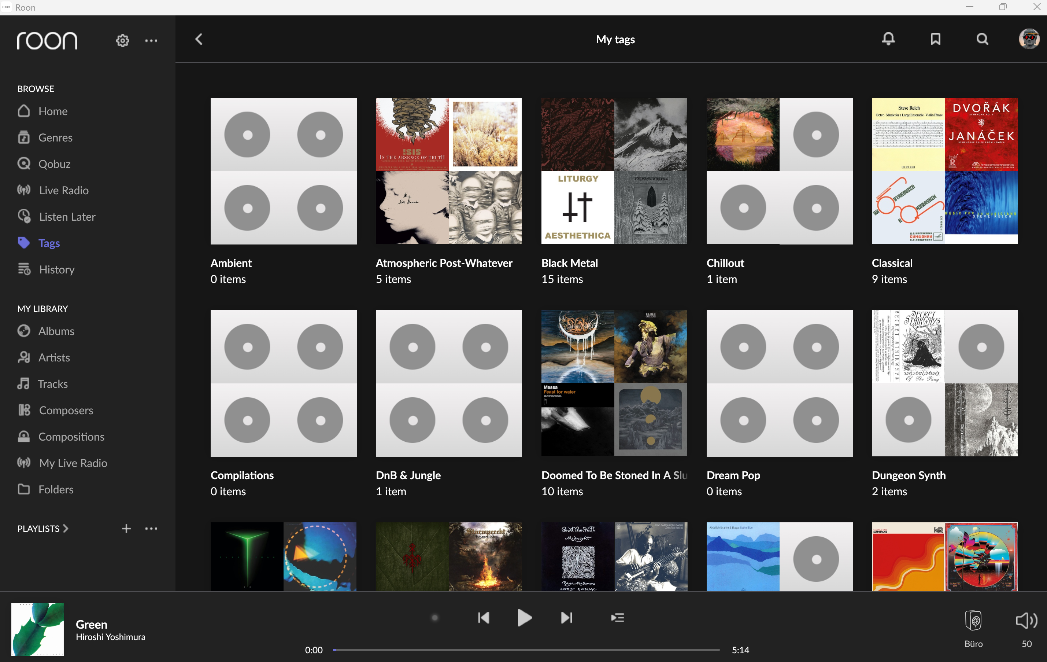The height and width of the screenshot is (662, 1047).
Task: Click the signal path dot indicator
Action: pos(434,618)
